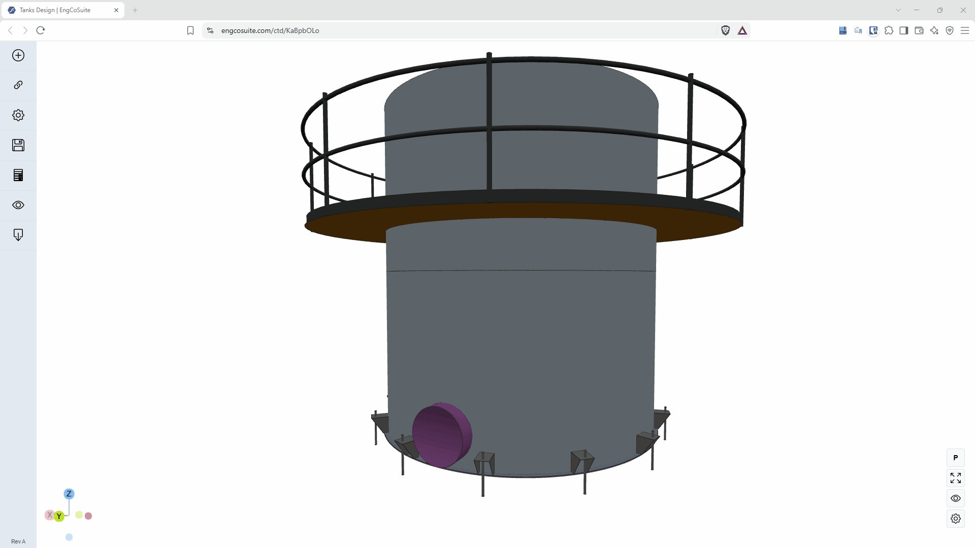Bookmark this page
The height and width of the screenshot is (548, 975).
(190, 30)
